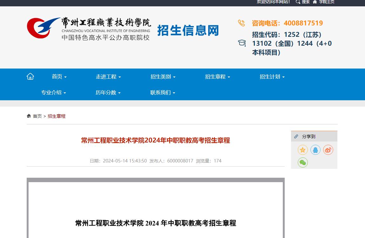
Task: Click the date text 2024-05-14 15:43:50
Action: (125, 161)
